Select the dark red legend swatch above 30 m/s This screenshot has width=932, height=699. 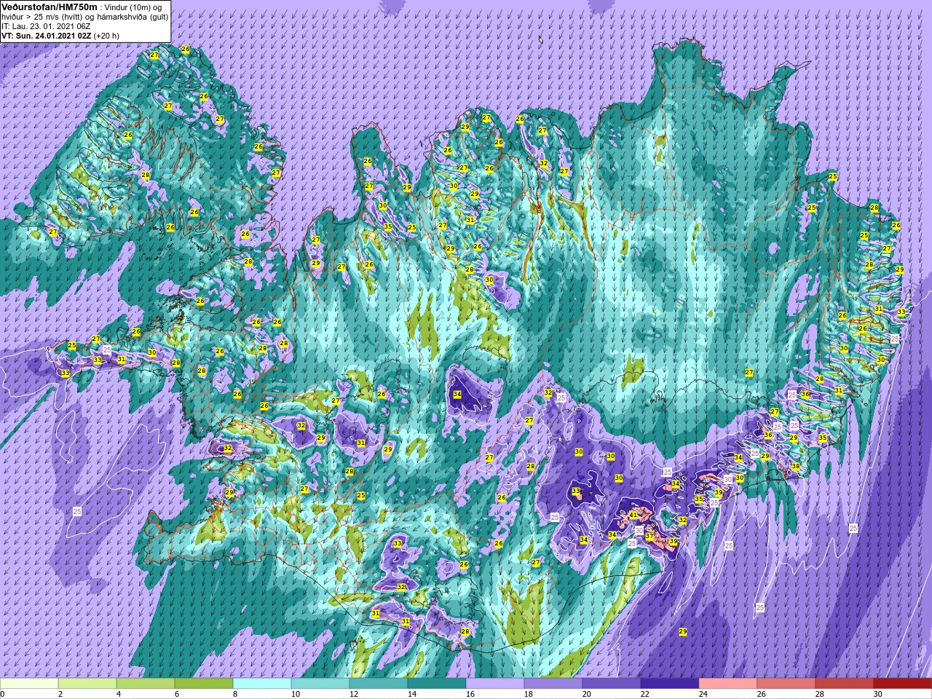coord(903,684)
